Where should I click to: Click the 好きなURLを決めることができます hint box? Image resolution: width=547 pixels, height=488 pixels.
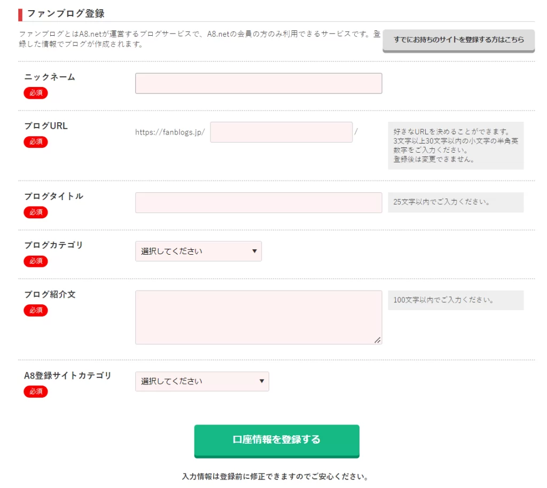[x=456, y=145]
